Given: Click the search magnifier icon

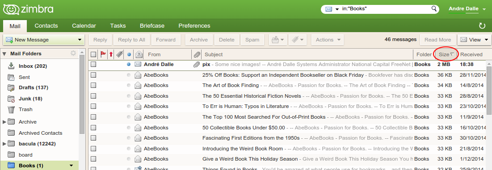Looking at the screenshot, I should [x=434, y=9].
